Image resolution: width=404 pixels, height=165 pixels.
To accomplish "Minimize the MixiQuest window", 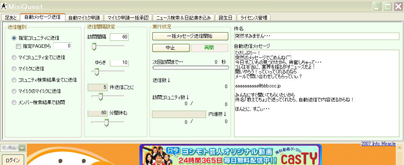I will (378, 6).
